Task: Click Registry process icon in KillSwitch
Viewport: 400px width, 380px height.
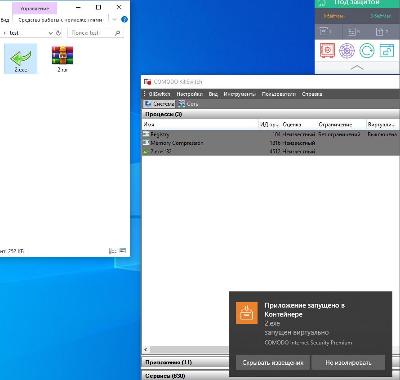Action: tap(146, 134)
